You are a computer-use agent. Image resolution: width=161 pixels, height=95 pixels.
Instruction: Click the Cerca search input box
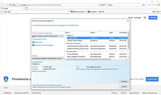[125, 5]
